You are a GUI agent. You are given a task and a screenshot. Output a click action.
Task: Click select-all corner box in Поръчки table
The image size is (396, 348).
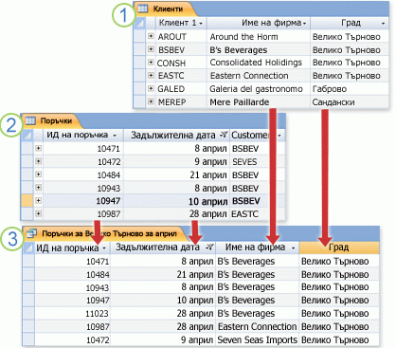(27, 136)
